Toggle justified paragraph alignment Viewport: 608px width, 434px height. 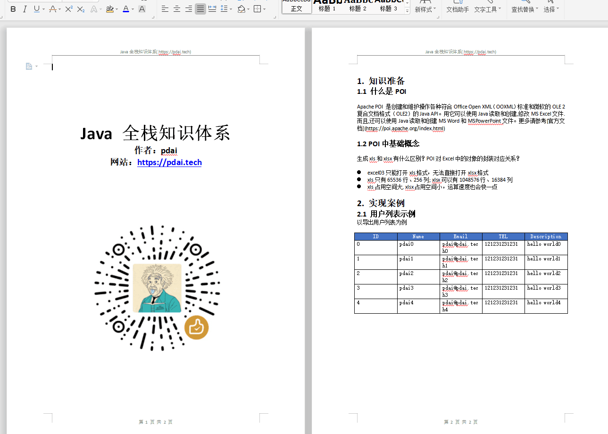200,9
